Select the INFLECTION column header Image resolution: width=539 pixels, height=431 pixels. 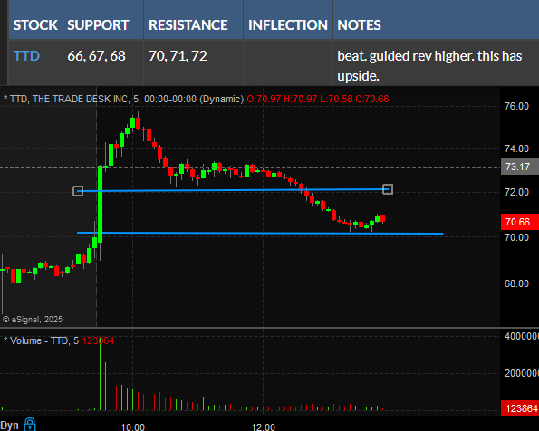coord(288,25)
